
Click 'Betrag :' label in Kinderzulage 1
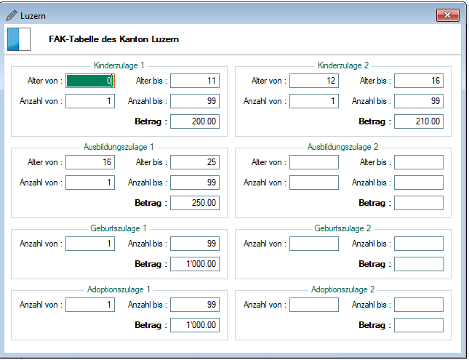[151, 121]
